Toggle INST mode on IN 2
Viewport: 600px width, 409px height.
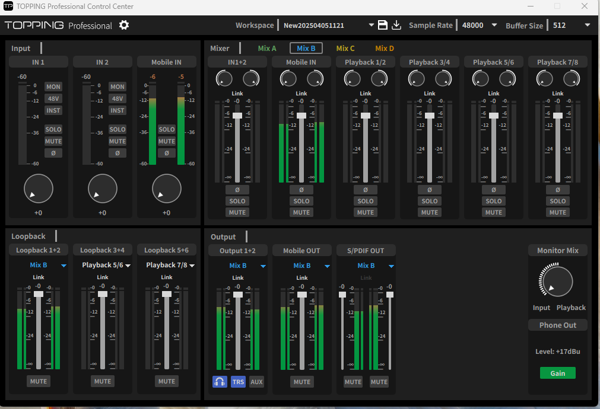click(117, 110)
